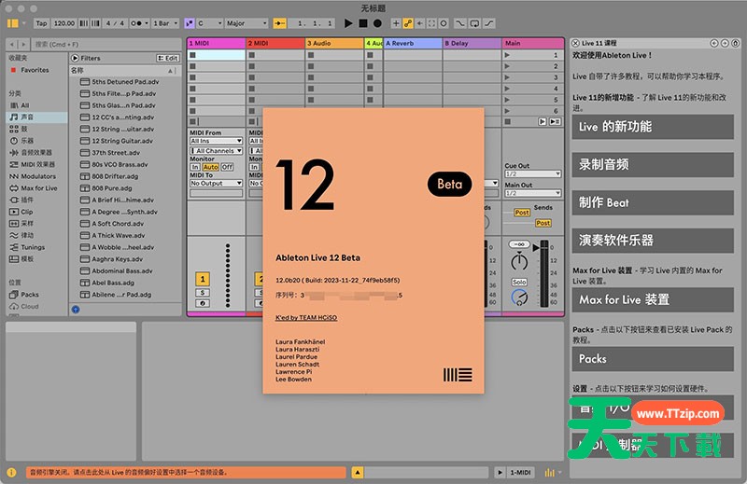Screen dimensions: 747x484
Task: Select the 音频效果器 audio effects category
Action: [x=36, y=153]
